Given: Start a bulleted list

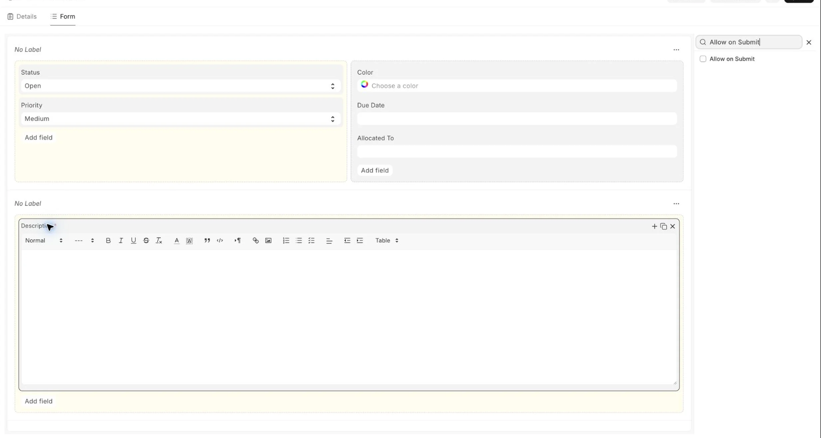Looking at the screenshot, I should coord(299,240).
